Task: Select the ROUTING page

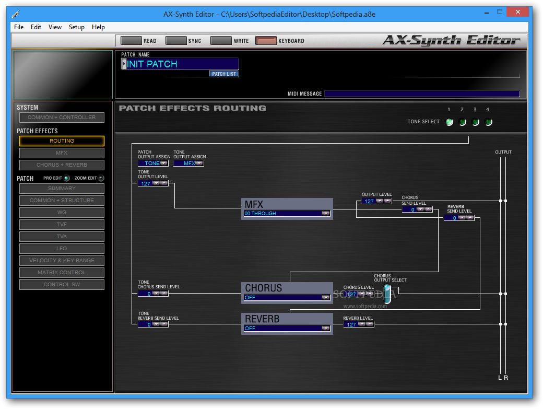Action: [x=62, y=141]
